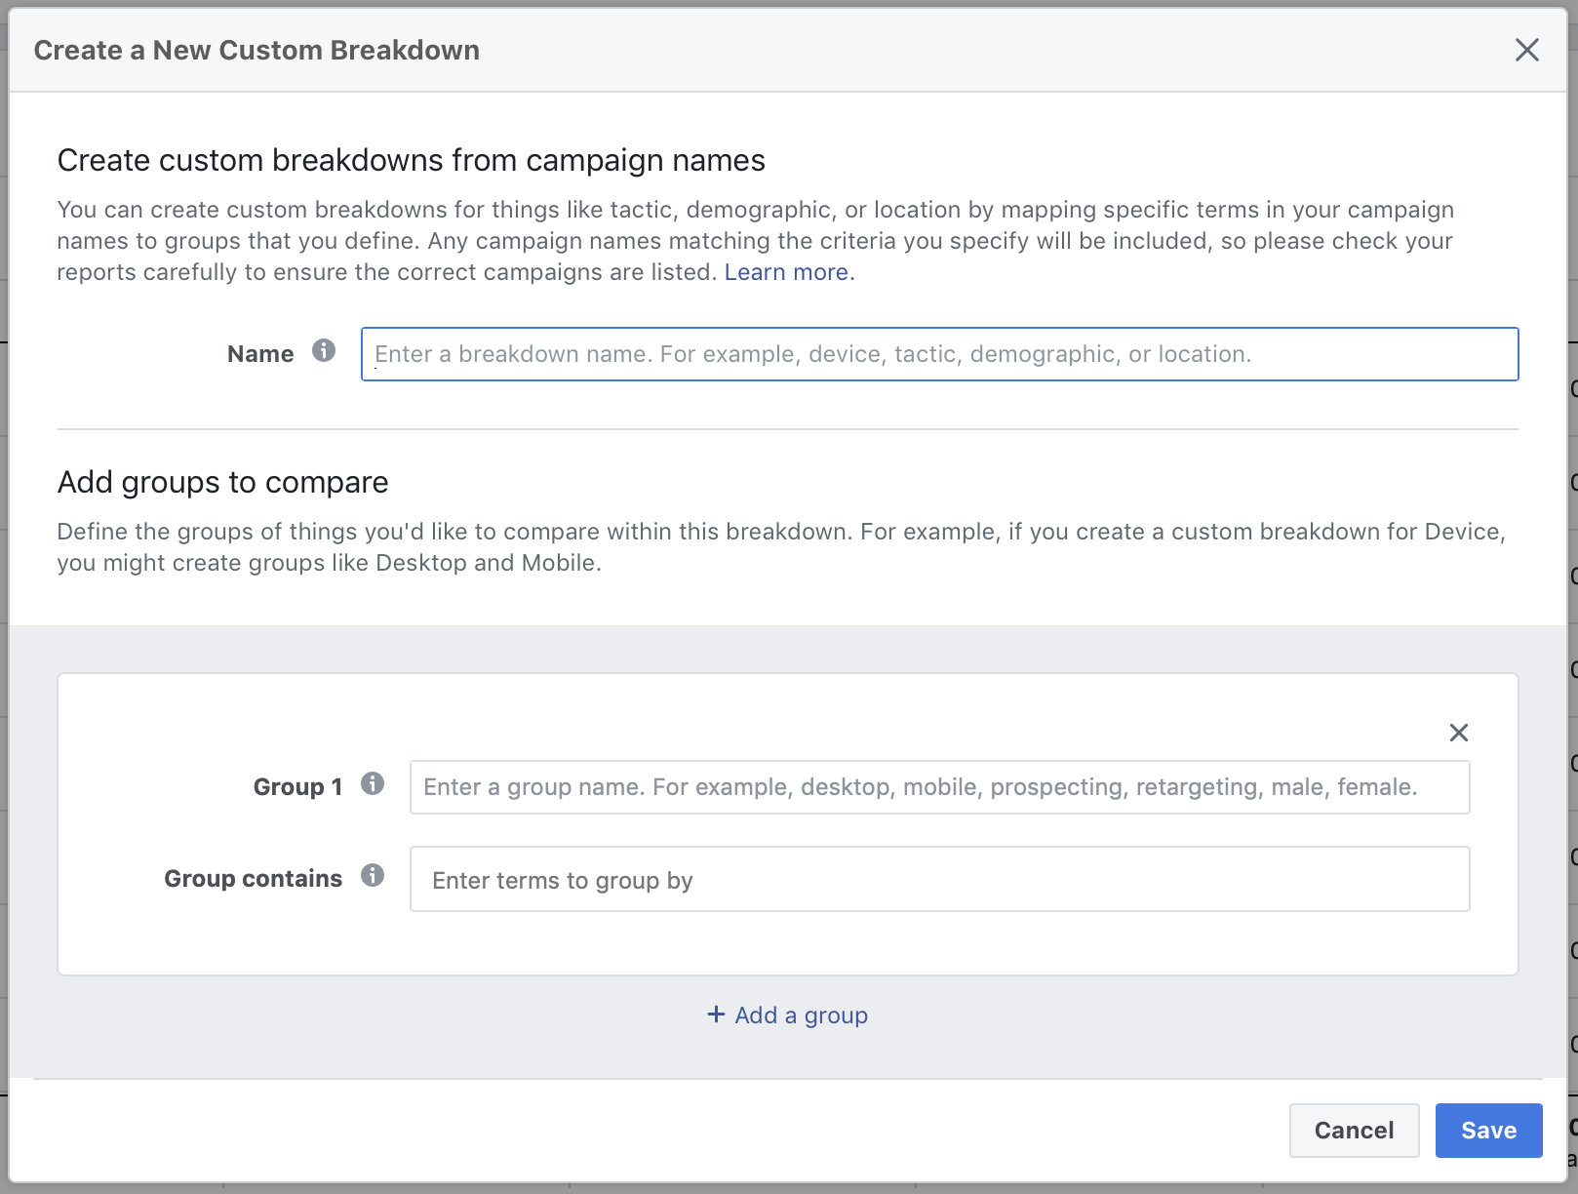Cancel the custom breakdown dialog

(1354, 1131)
